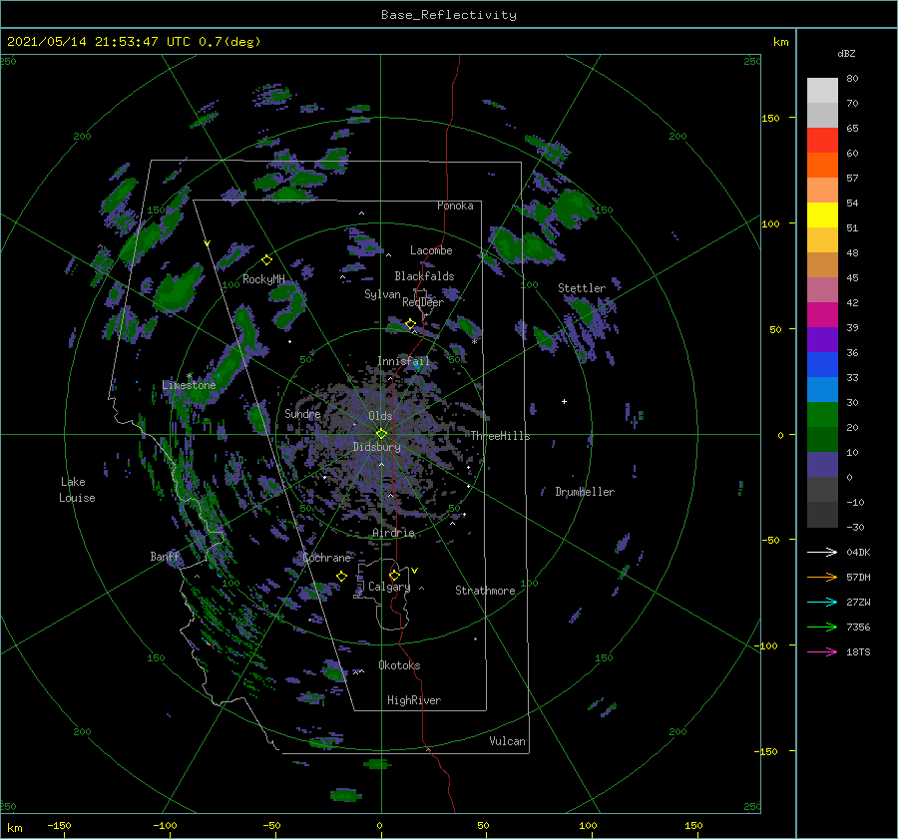Click the Cochrane label
This screenshot has width=898, height=839.
pyautogui.click(x=326, y=558)
